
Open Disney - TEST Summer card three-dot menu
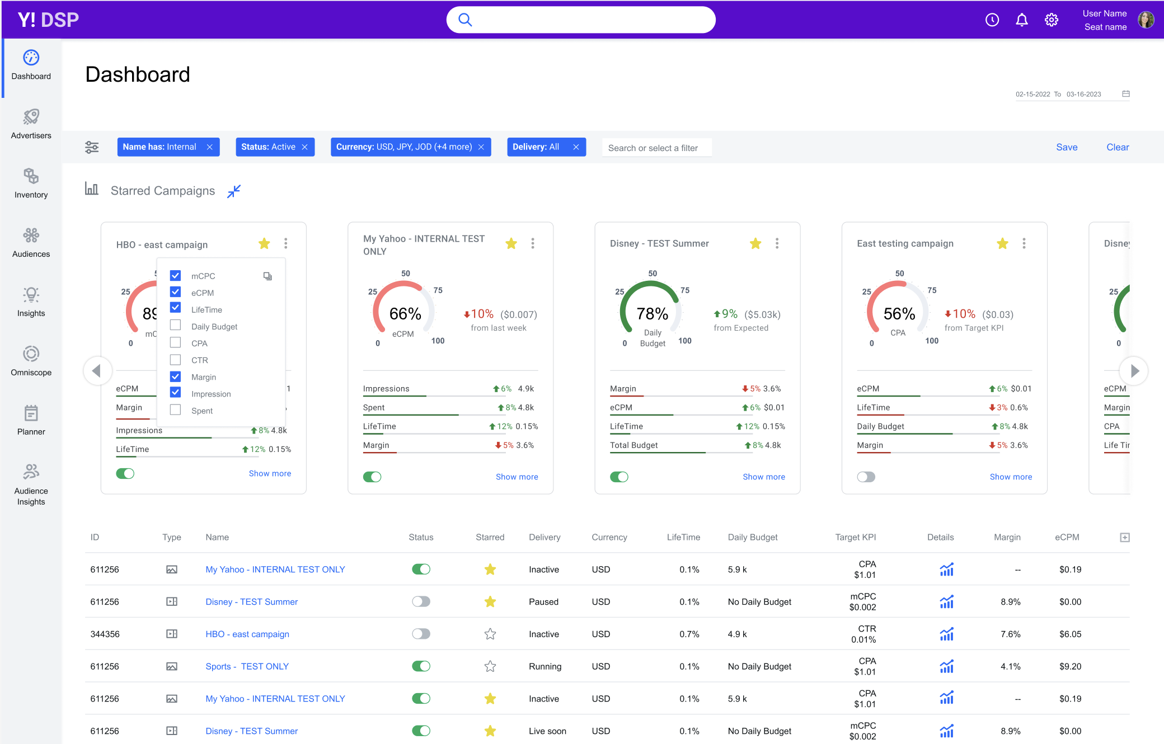click(x=777, y=243)
